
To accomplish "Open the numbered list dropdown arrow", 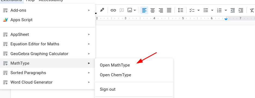I will click(x=226, y=10).
